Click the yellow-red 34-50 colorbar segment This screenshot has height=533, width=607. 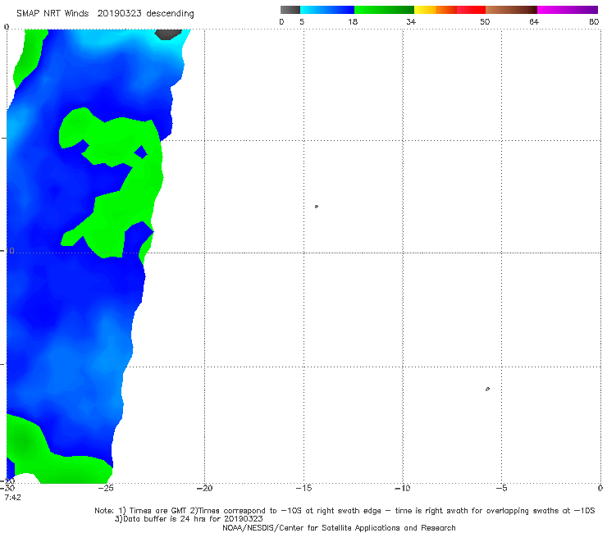pos(450,10)
